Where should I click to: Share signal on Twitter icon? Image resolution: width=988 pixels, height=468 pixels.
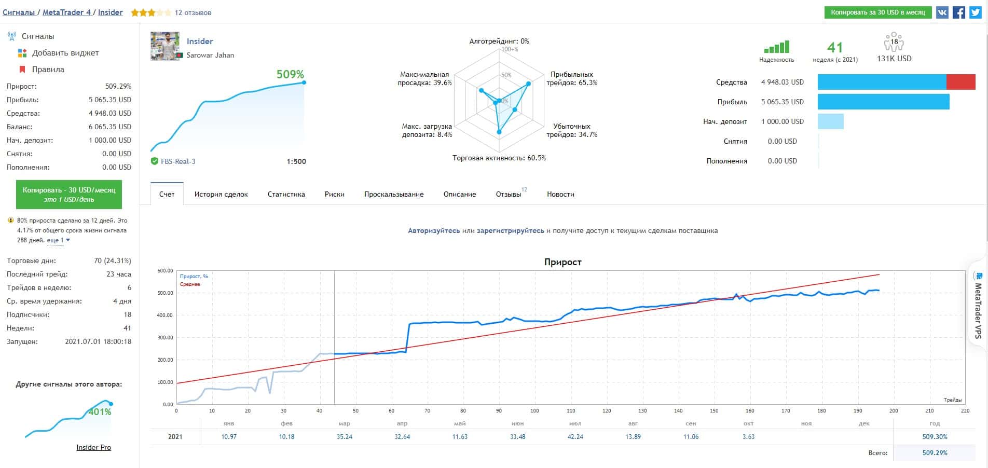tap(976, 12)
